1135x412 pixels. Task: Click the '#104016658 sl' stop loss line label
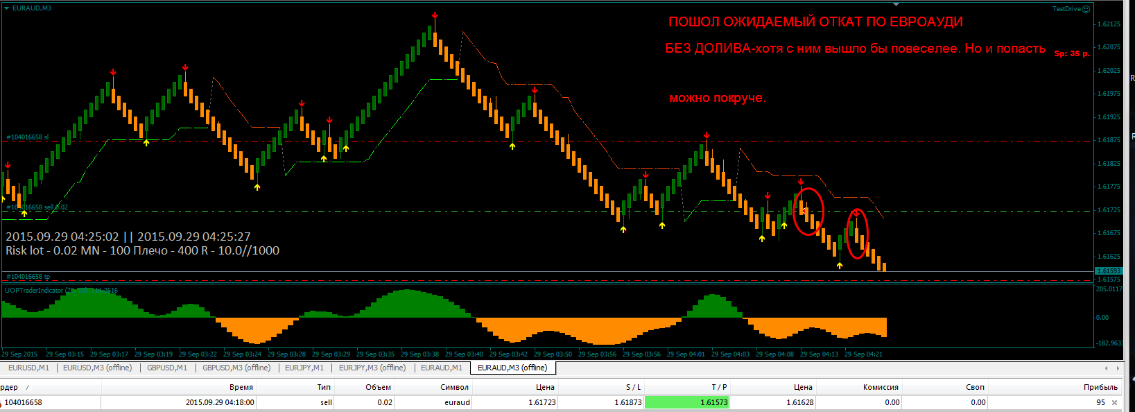[x=27, y=137]
